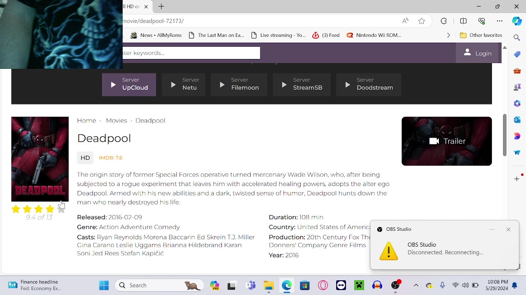Open Outlook icon in Edge sidebar
Viewport: 526px width, 295px height.
pos(517,120)
